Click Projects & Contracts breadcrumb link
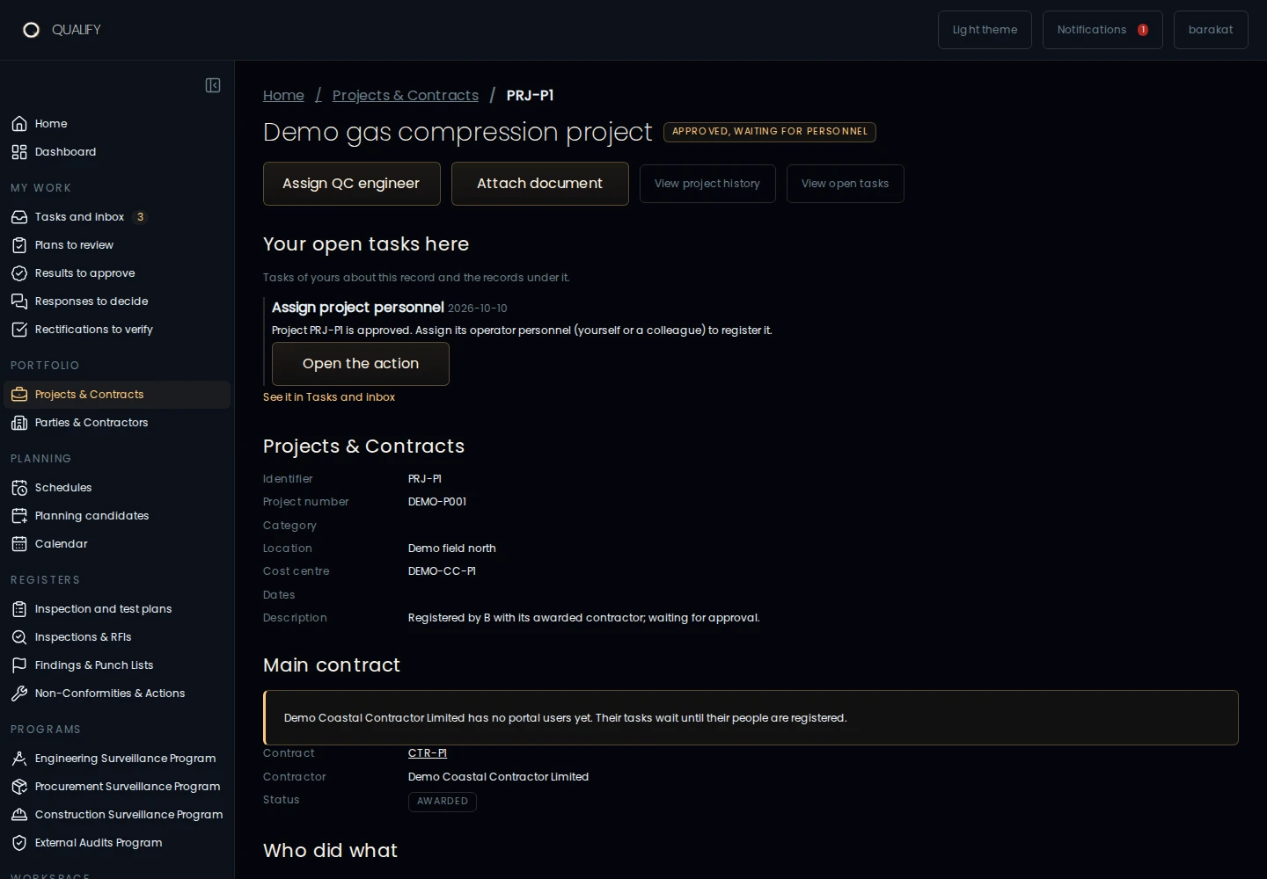This screenshot has height=879, width=1267. coord(406,95)
